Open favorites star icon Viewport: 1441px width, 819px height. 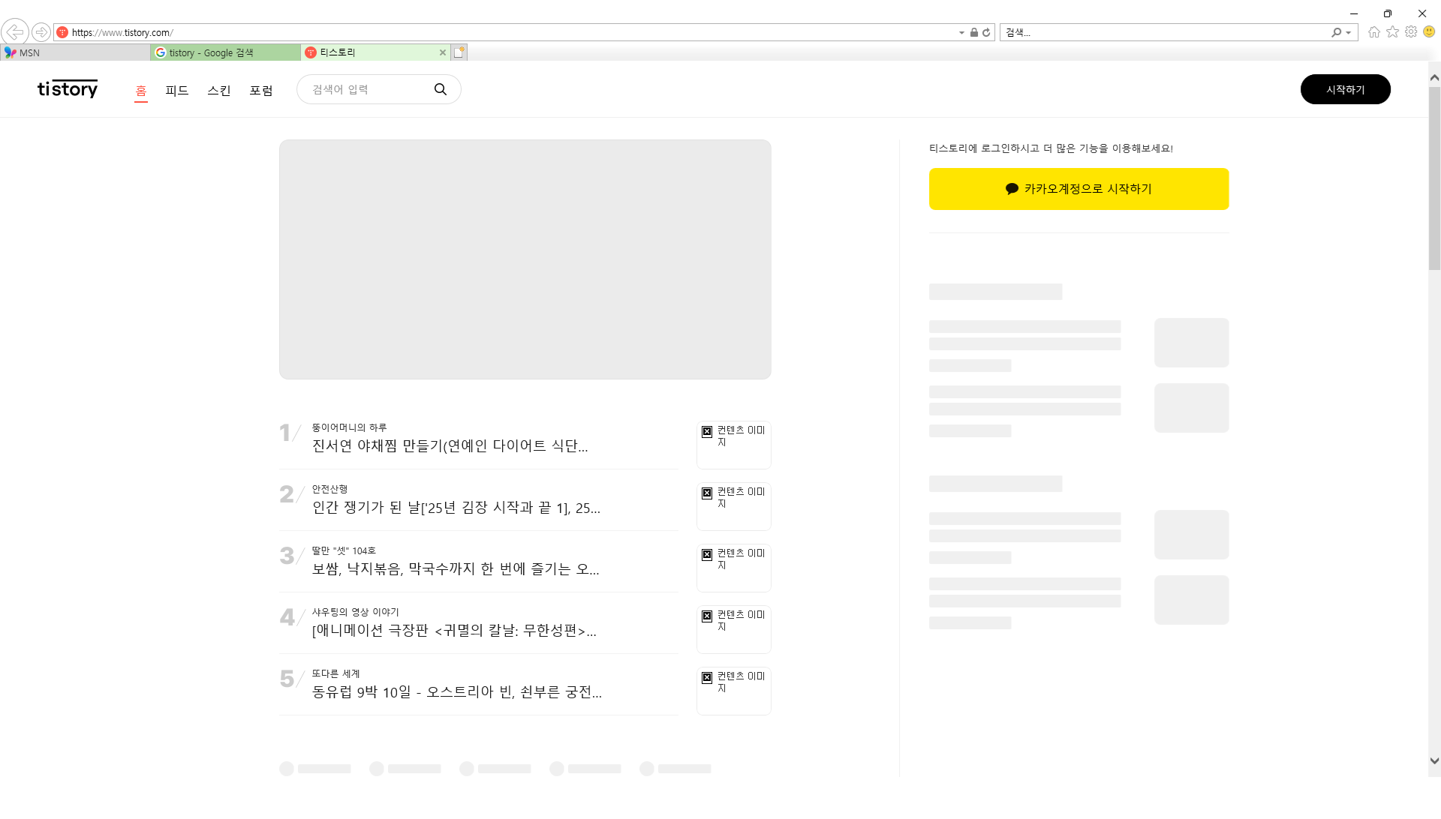(x=1392, y=32)
